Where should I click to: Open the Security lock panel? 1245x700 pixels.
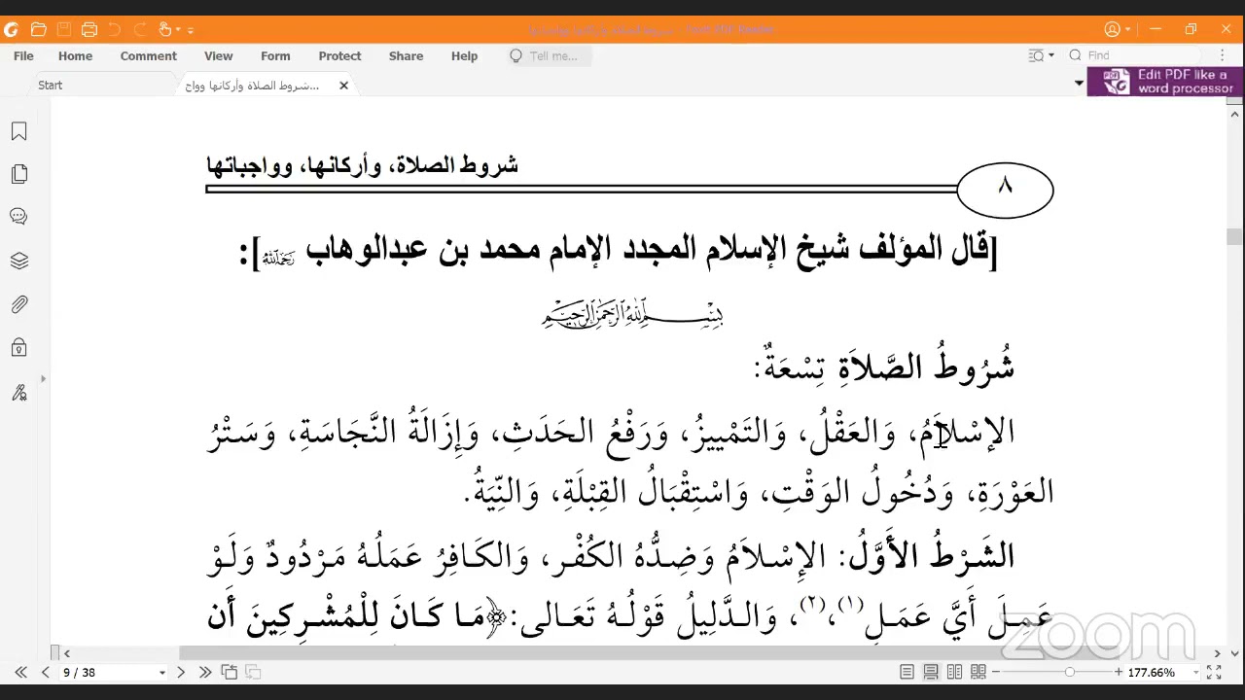(18, 347)
